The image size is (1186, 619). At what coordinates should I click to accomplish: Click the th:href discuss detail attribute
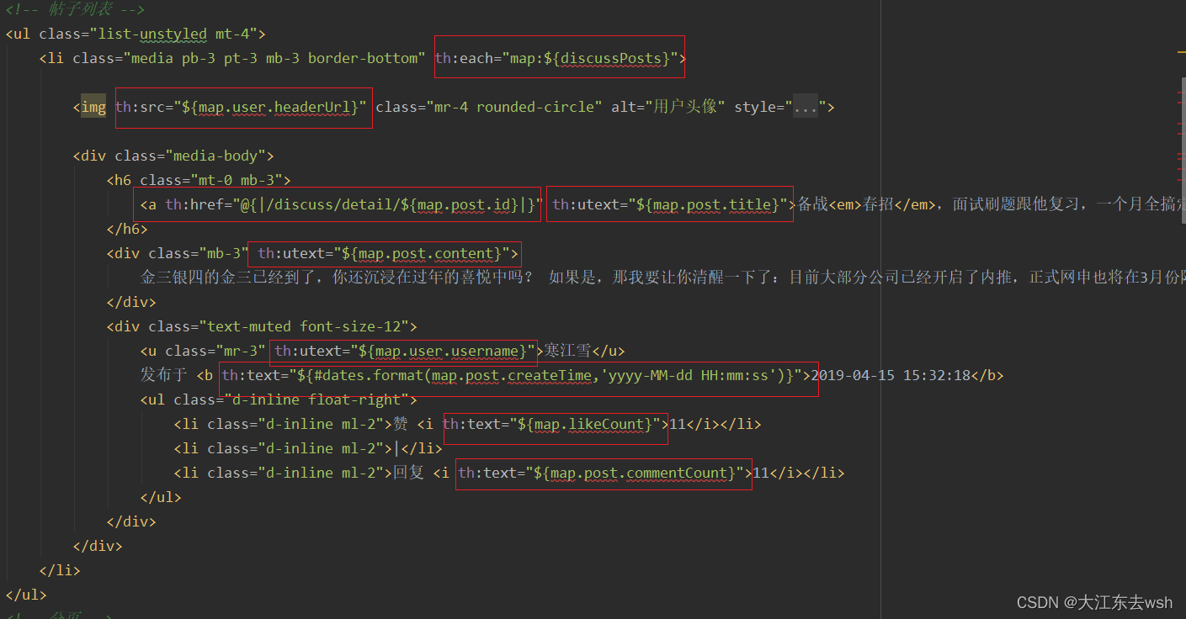tap(353, 205)
